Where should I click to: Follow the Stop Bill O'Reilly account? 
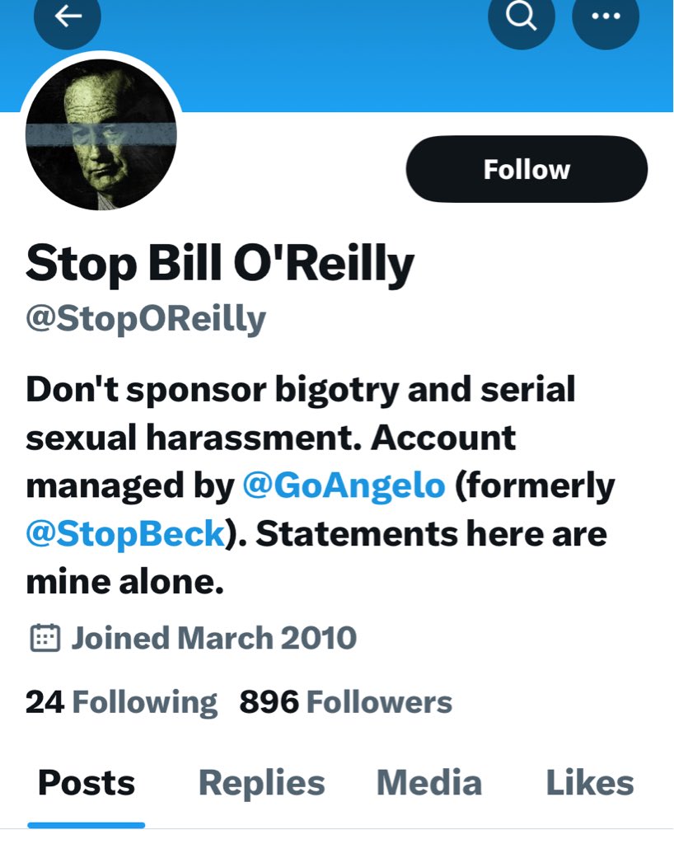coord(527,169)
